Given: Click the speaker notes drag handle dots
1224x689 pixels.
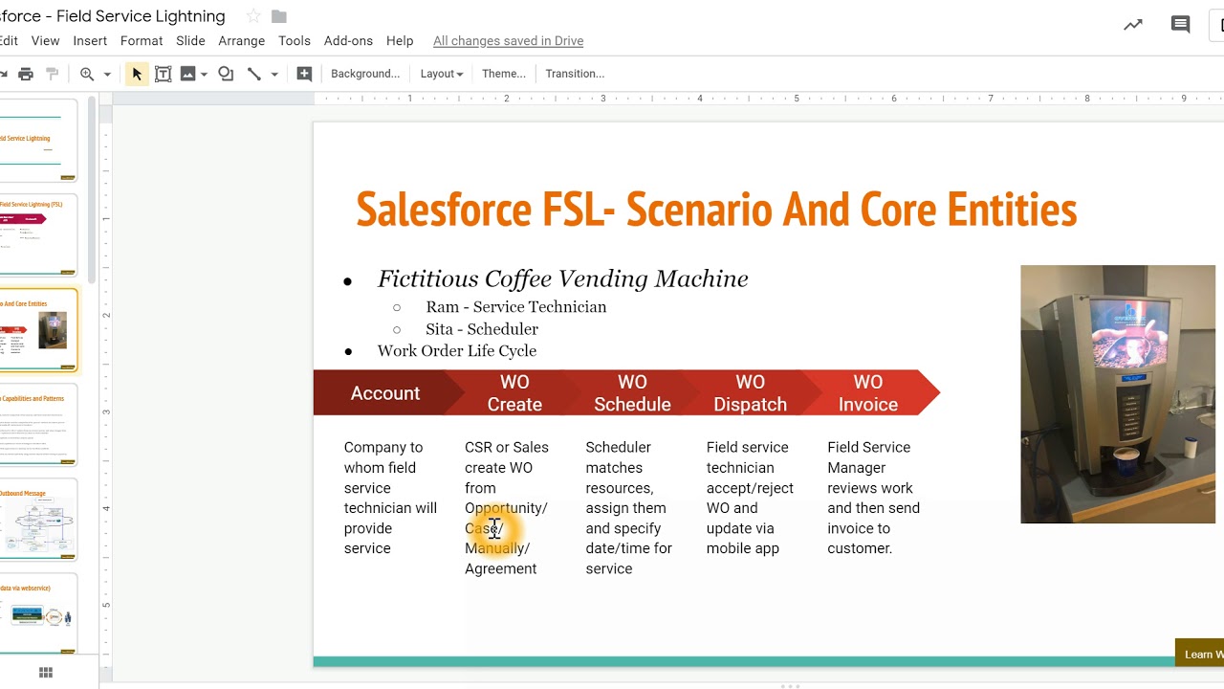Looking at the screenshot, I should (790, 686).
